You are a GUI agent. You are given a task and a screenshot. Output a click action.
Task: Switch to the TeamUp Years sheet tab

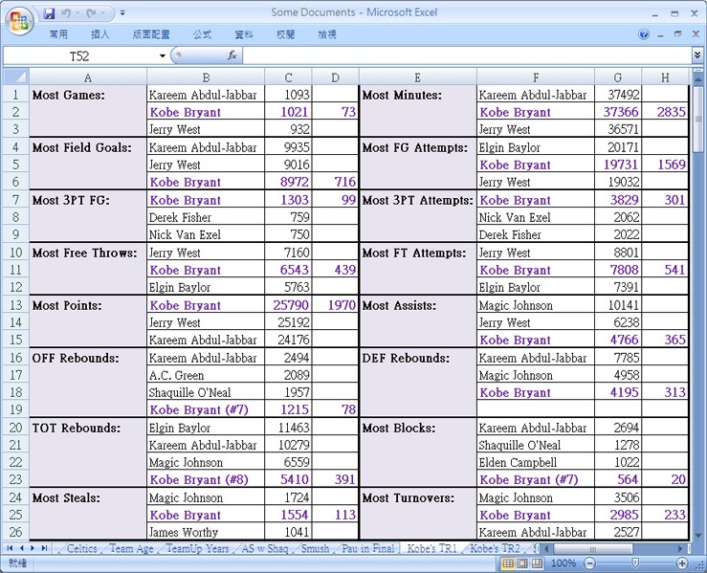(x=197, y=549)
